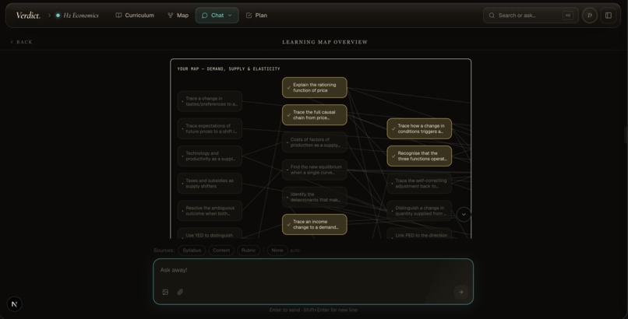Click the Curriculum book icon

coord(118,16)
